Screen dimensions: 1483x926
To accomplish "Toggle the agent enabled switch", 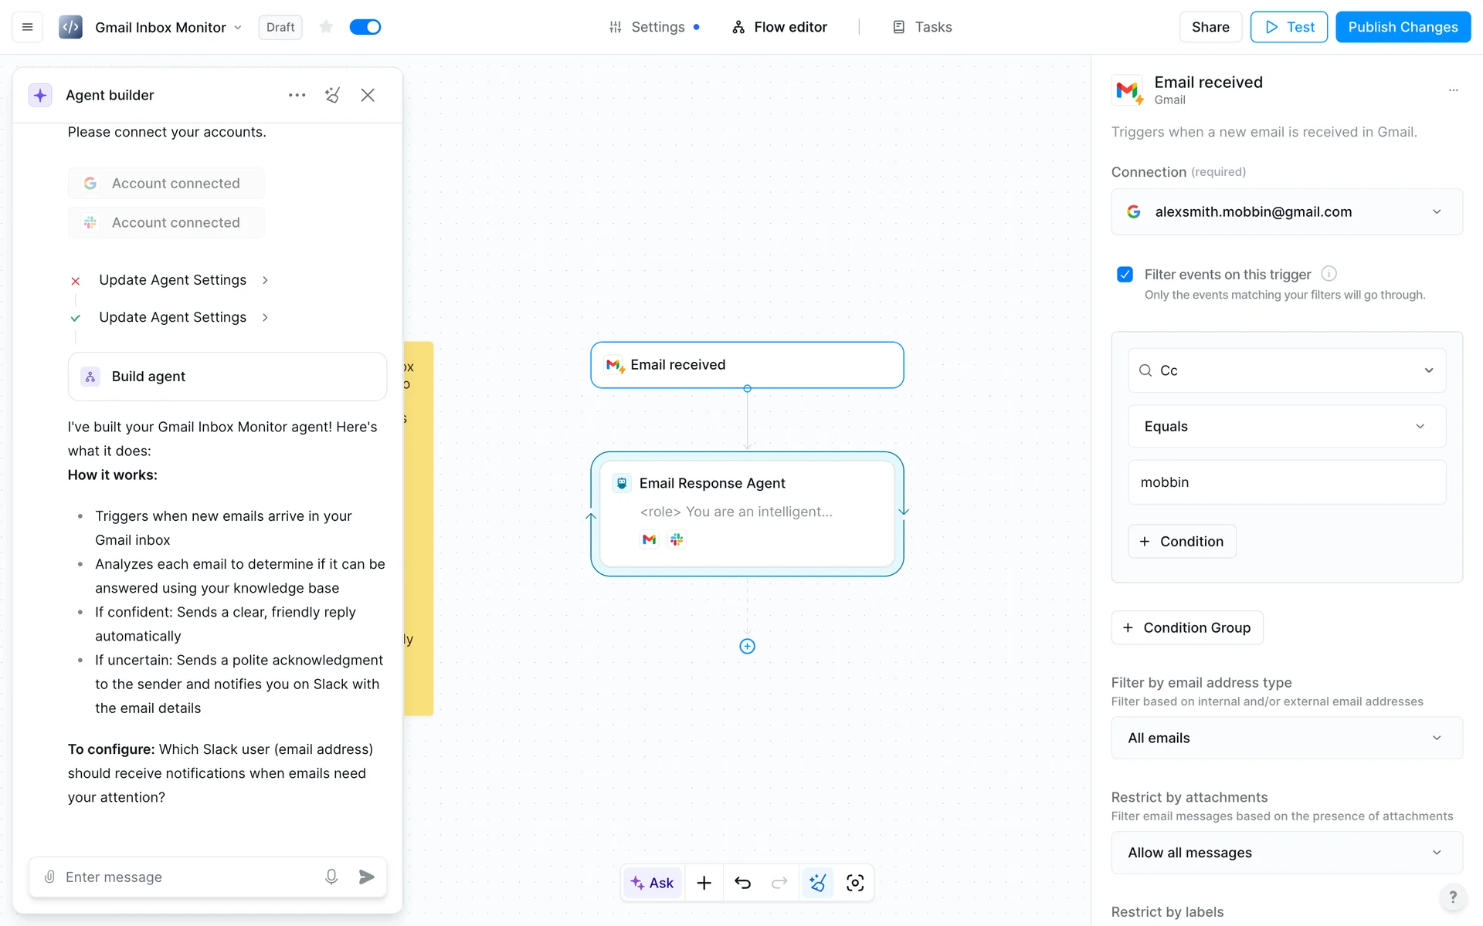I will coord(365,27).
